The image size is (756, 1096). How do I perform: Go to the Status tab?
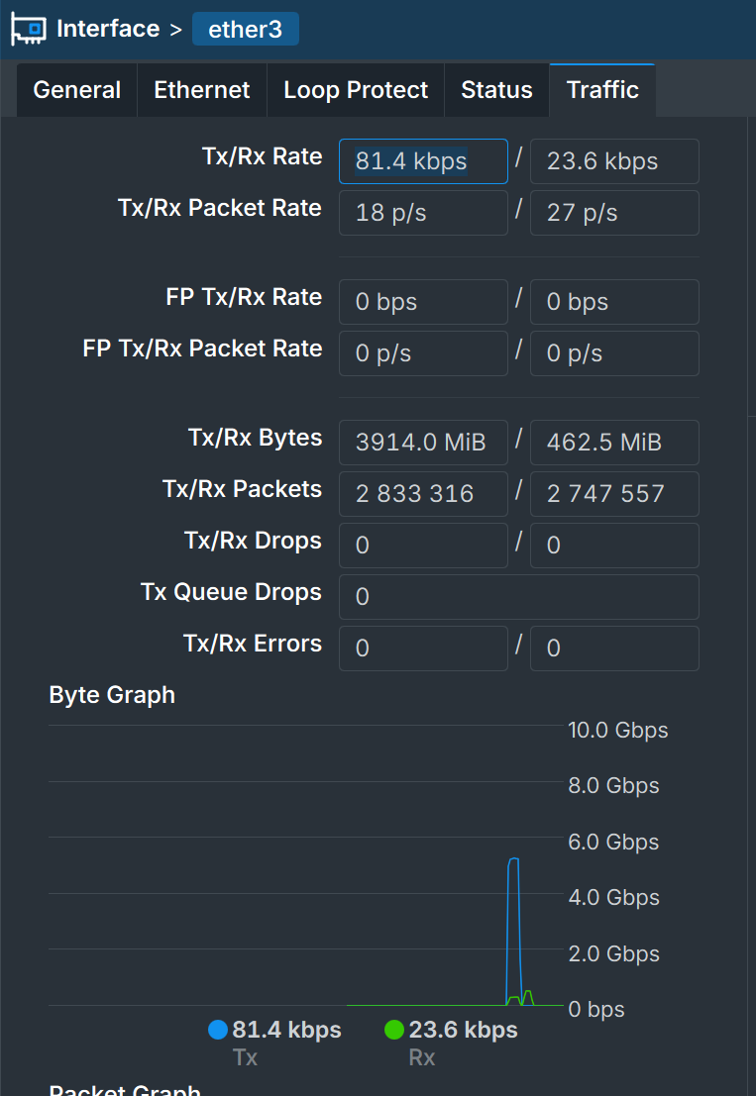496,90
